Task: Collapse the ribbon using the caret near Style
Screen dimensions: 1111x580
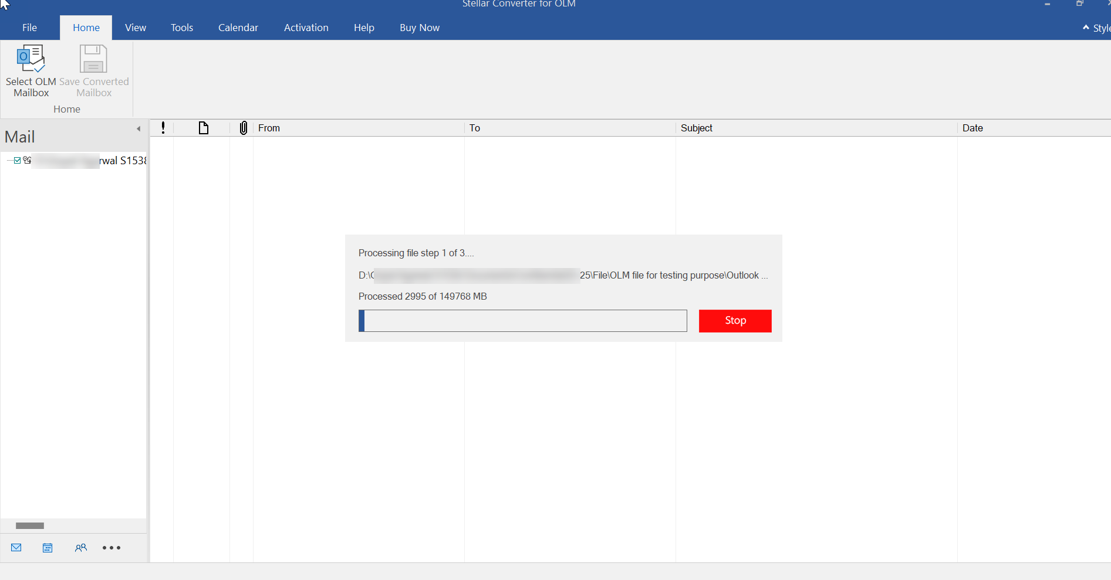Action: [x=1086, y=28]
